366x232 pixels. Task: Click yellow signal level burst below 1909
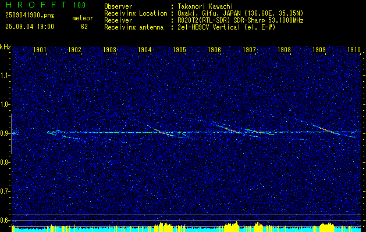pos(327,227)
